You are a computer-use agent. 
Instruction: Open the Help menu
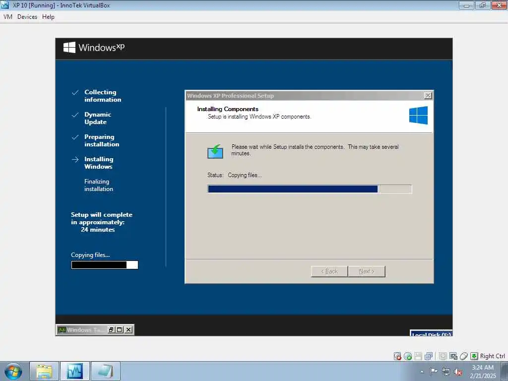[48, 16]
